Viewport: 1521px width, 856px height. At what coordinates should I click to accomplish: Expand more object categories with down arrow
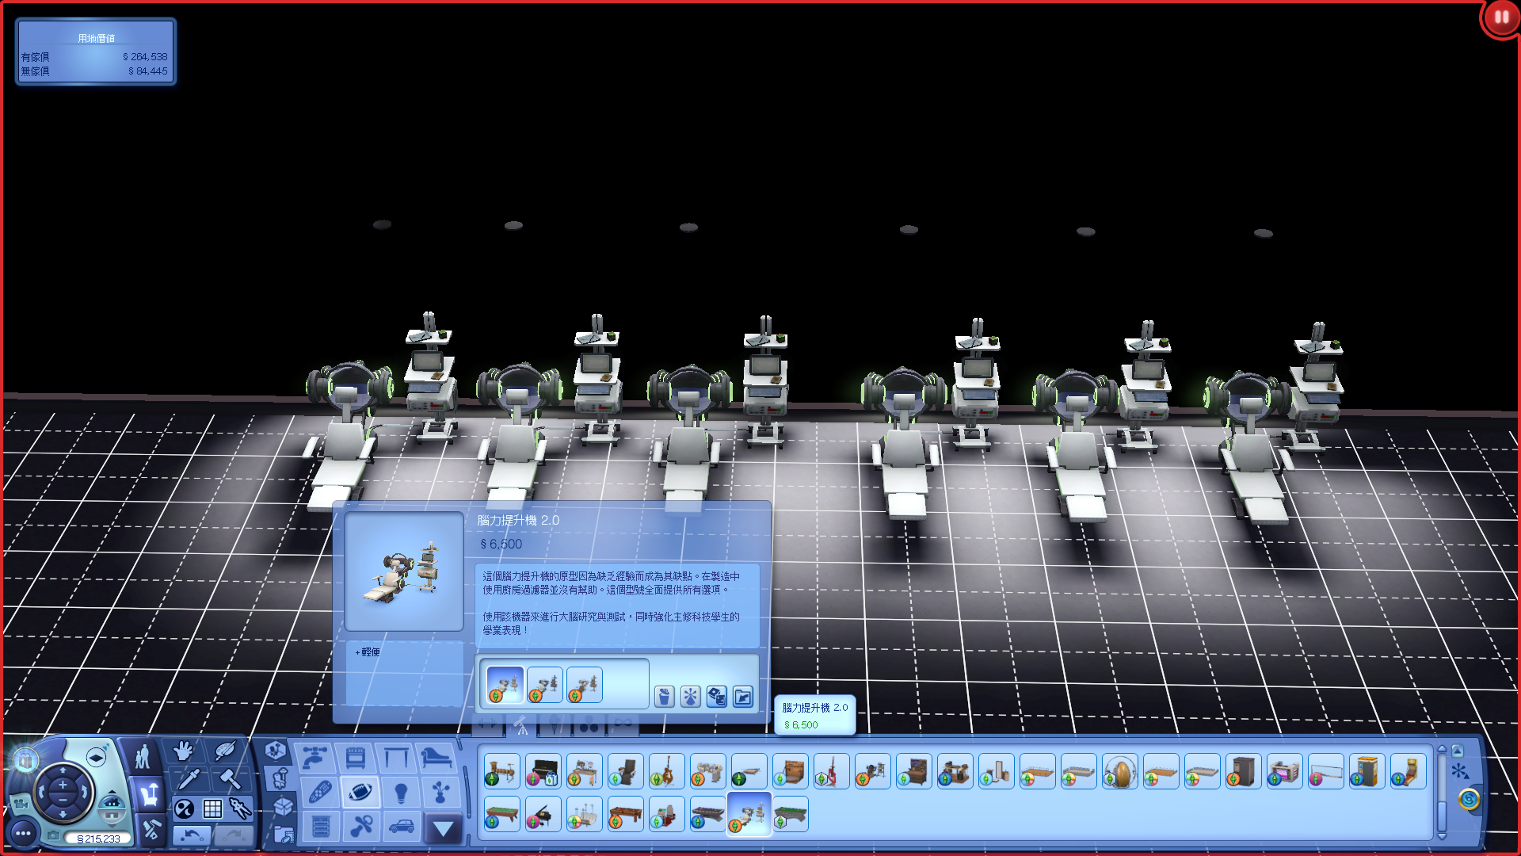tap(443, 829)
